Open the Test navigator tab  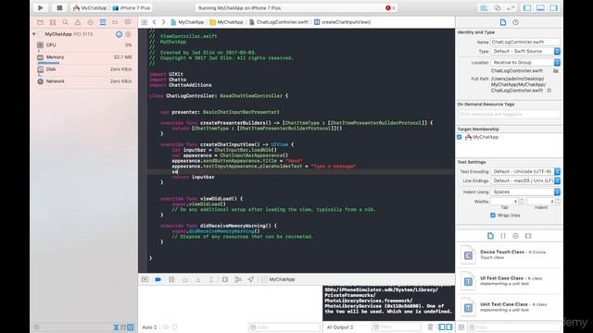90,22
